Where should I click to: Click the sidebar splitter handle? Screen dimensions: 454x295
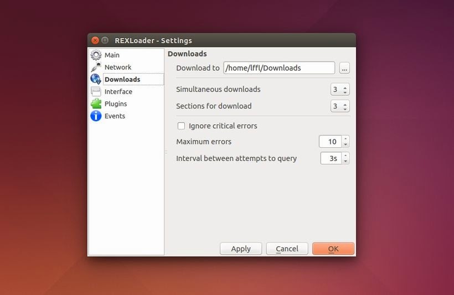[x=166, y=152]
